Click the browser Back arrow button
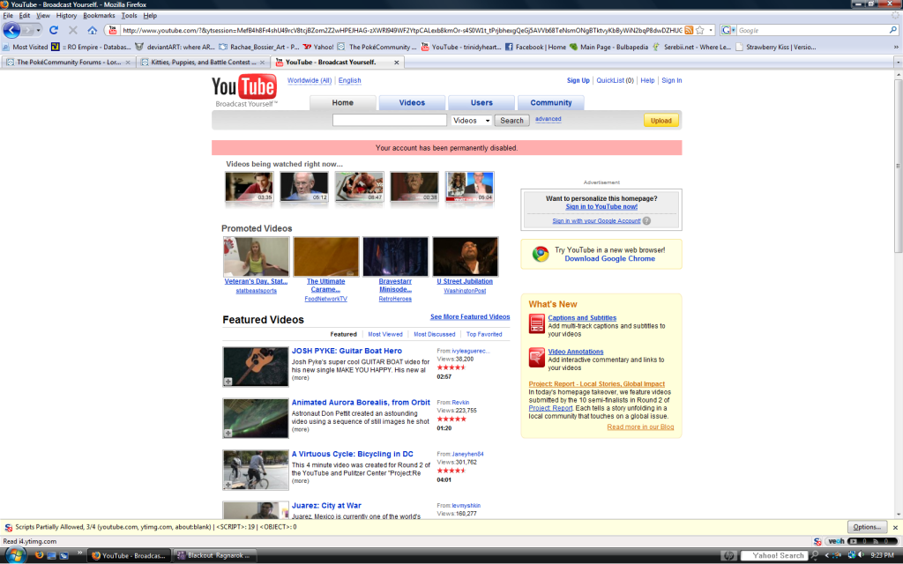The height and width of the screenshot is (564, 903). click(x=12, y=30)
